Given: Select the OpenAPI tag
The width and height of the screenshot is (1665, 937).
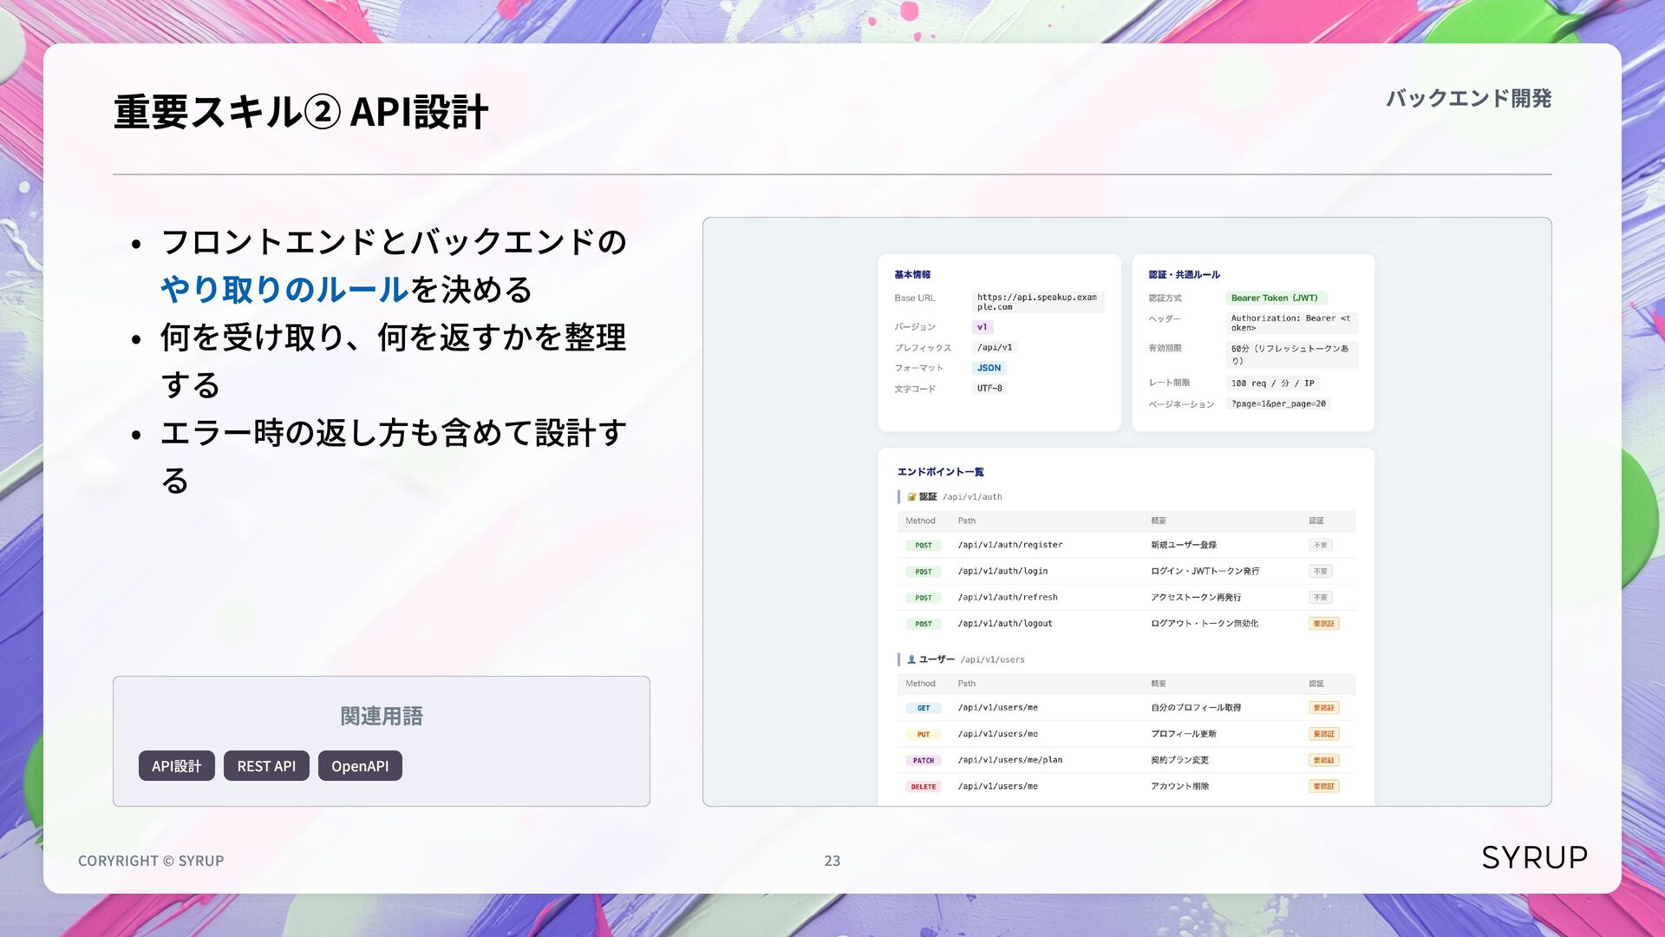Looking at the screenshot, I should [x=360, y=766].
